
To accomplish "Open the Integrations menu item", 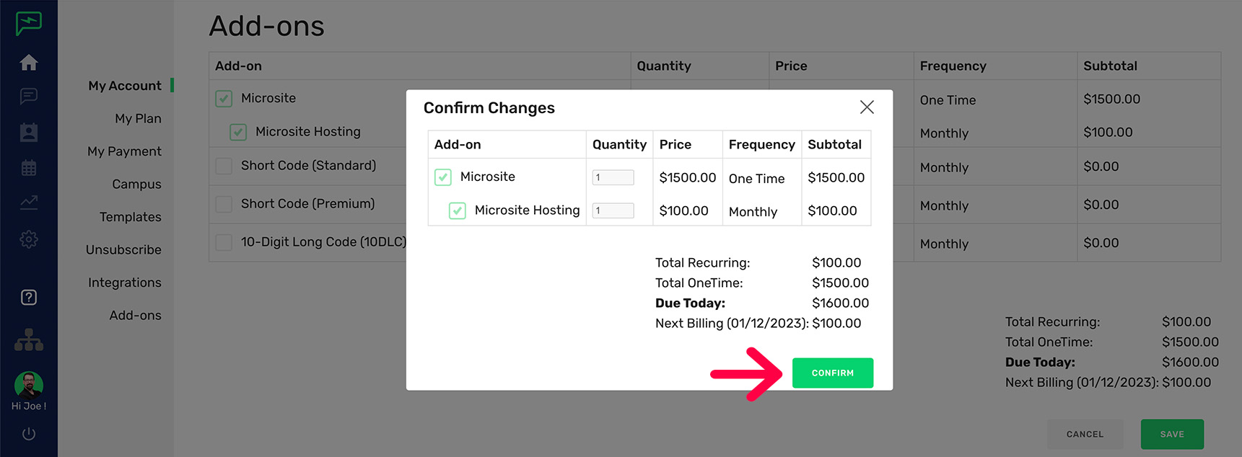I will coord(125,283).
